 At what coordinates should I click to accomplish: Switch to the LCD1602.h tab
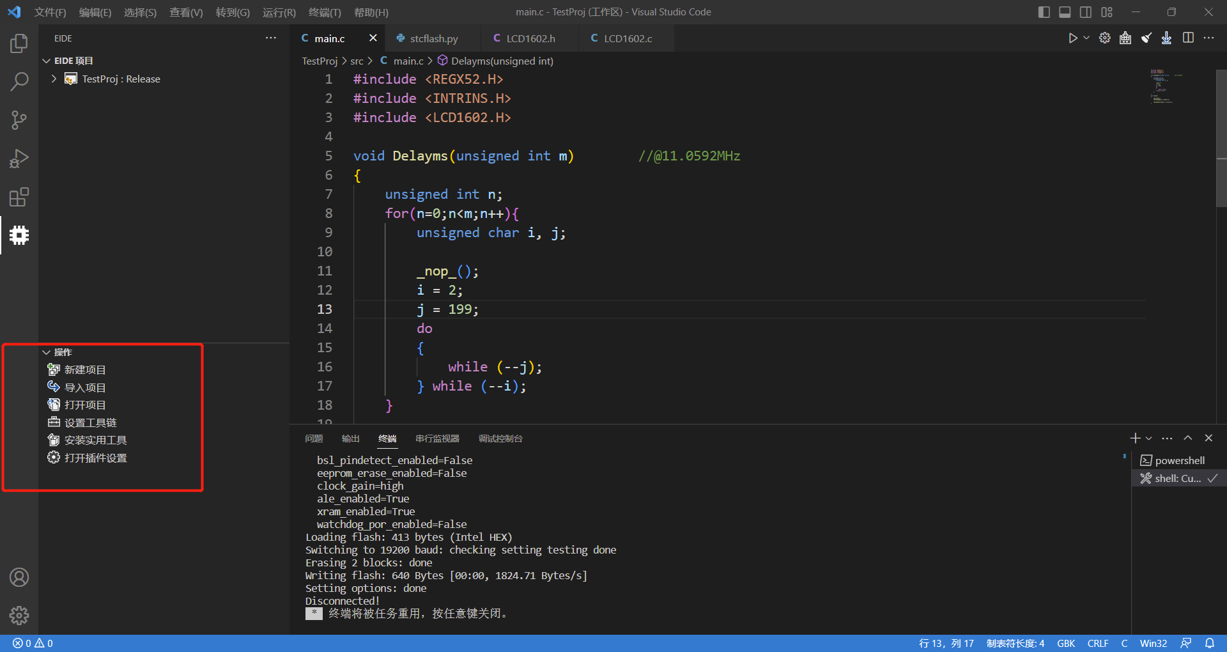pyautogui.click(x=530, y=38)
